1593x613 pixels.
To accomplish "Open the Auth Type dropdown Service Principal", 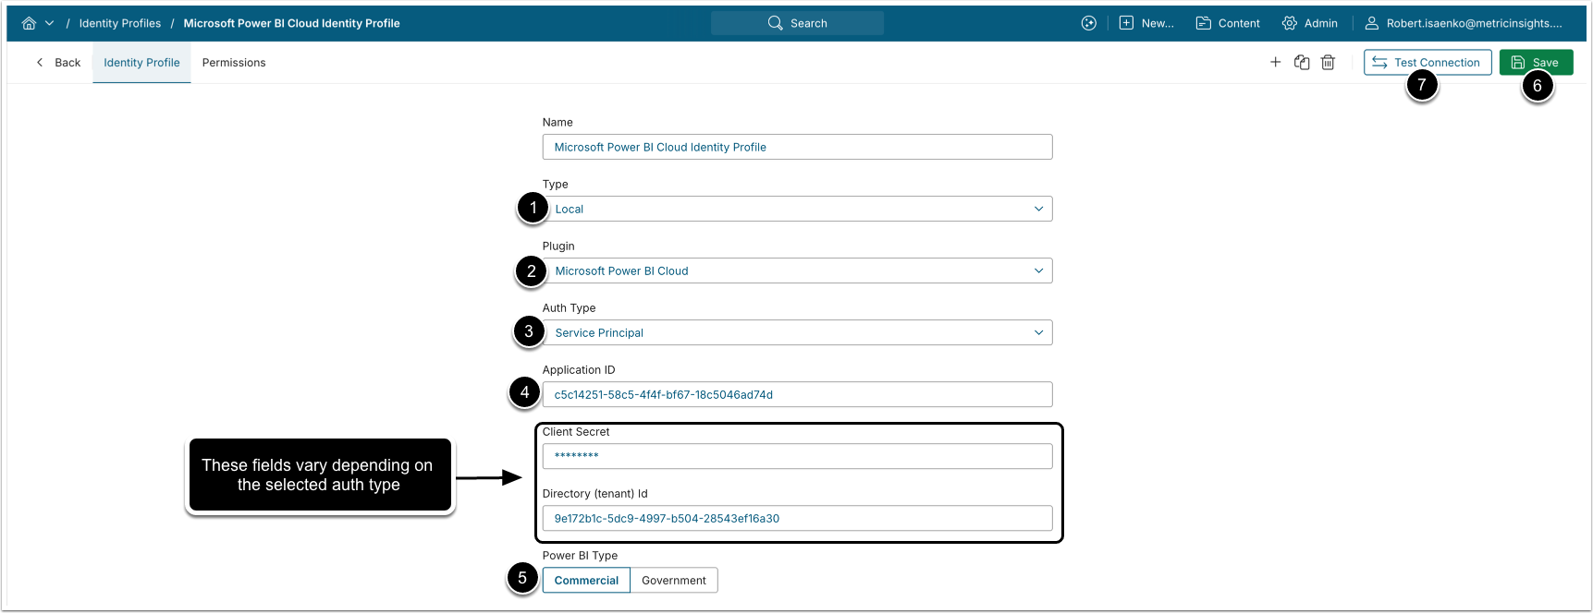I will [x=797, y=332].
